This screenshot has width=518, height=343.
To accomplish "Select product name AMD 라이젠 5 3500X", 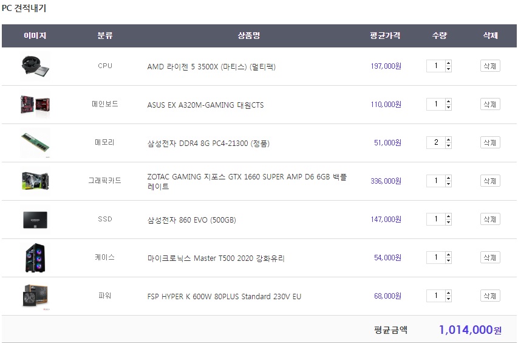I will tap(211, 66).
